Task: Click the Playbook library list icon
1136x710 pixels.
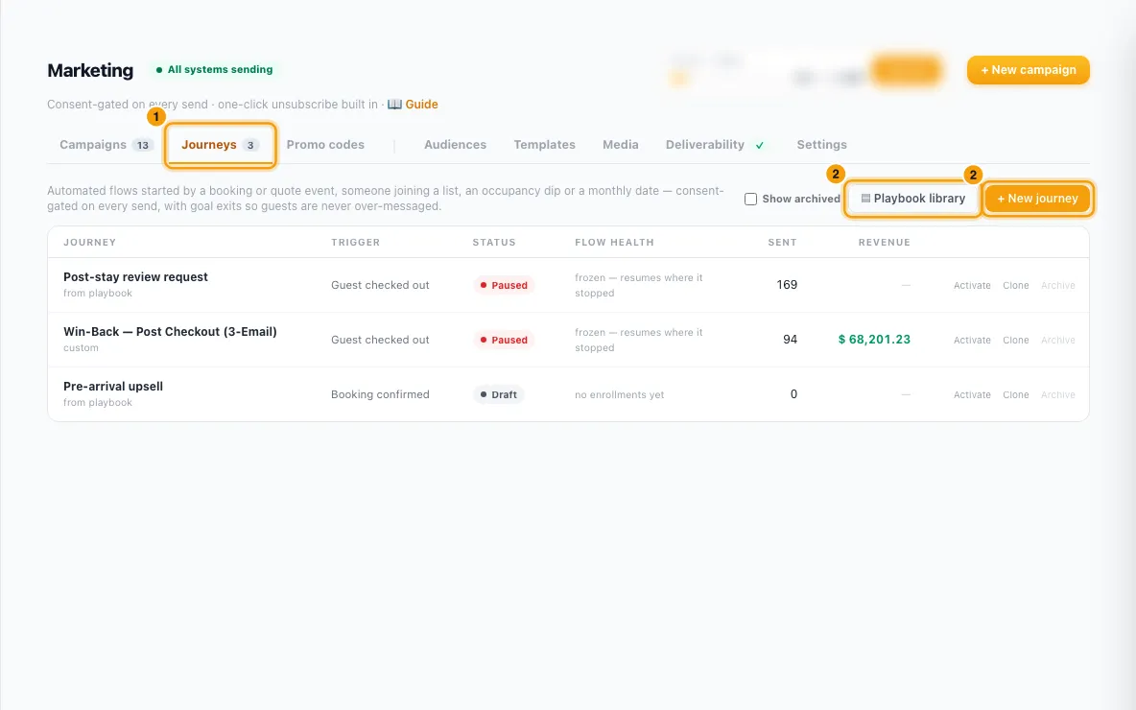Action: click(865, 198)
